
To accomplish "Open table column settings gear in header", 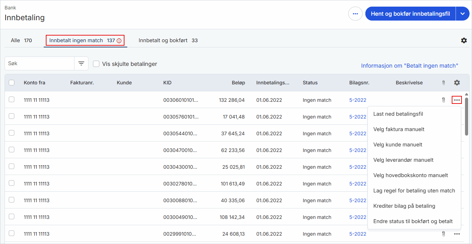I will coord(457,83).
